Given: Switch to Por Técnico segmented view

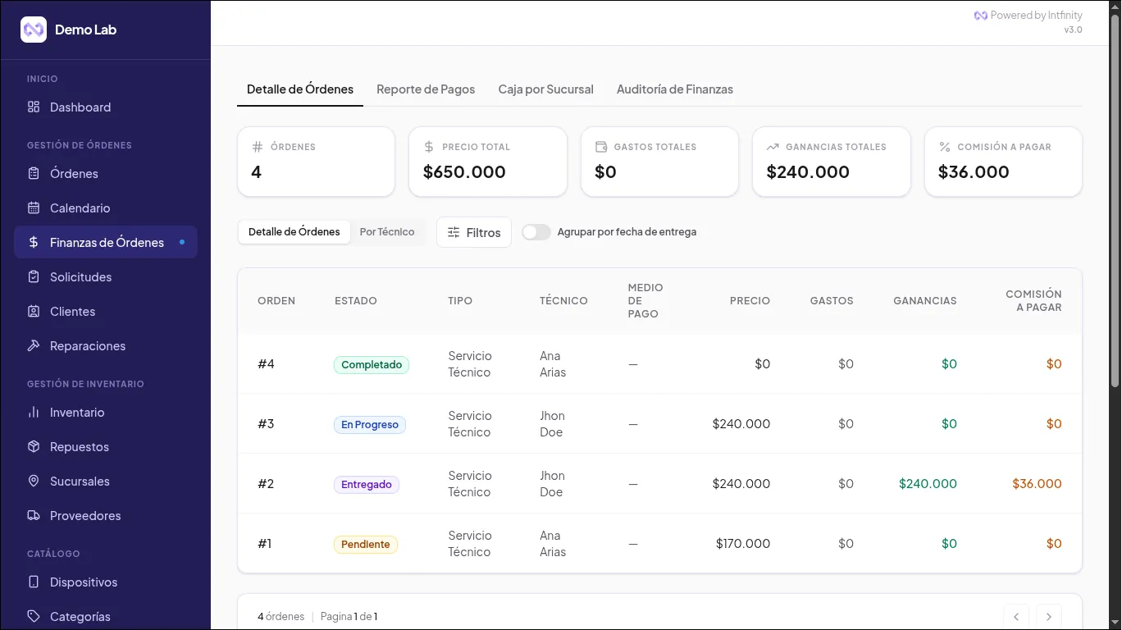Looking at the screenshot, I should [x=387, y=232].
